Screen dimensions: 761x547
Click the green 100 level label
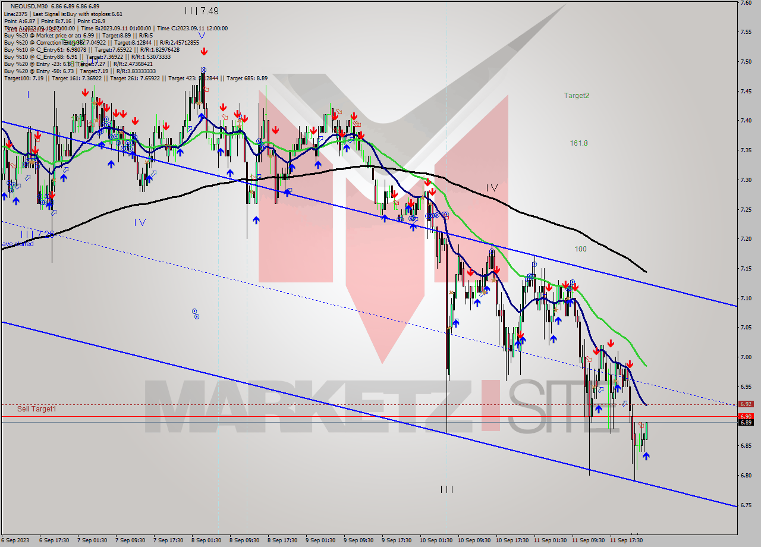(580, 249)
